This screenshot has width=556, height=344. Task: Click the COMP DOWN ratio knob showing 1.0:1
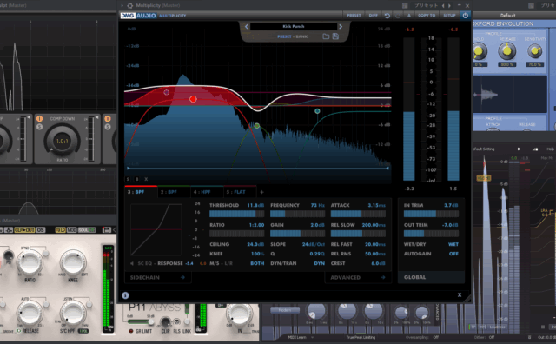tap(62, 141)
